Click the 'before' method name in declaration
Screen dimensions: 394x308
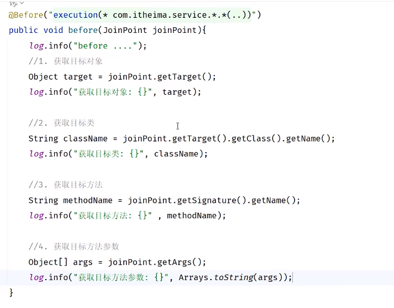click(84, 30)
